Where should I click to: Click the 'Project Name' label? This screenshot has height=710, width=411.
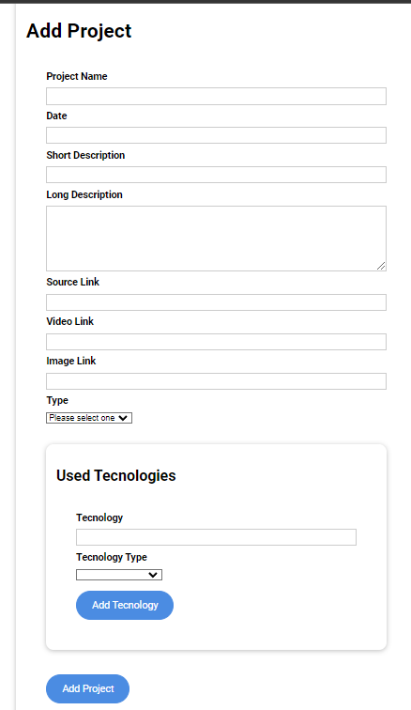click(x=77, y=76)
